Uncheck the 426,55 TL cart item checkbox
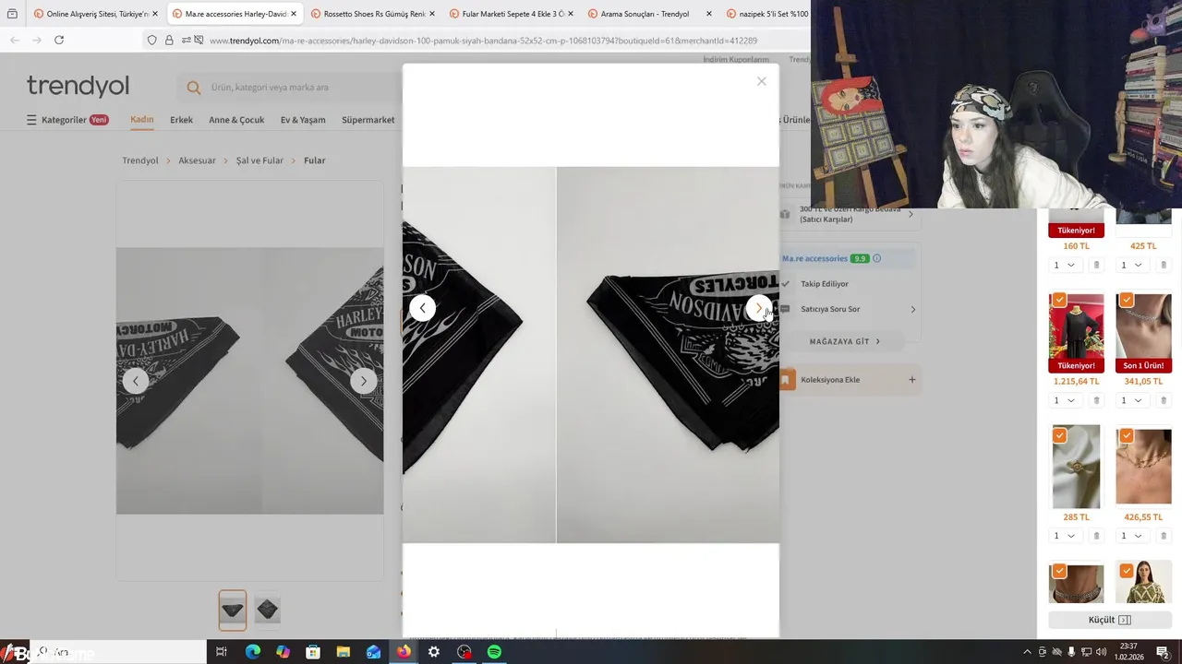Viewport: 1182px width, 664px height. pyautogui.click(x=1127, y=435)
